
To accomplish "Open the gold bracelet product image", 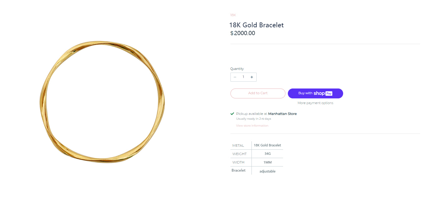I will pyautogui.click(x=102, y=102).
